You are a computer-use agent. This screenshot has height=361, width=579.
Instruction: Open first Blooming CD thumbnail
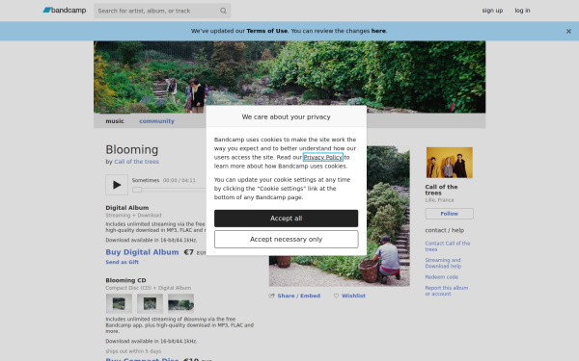point(119,303)
